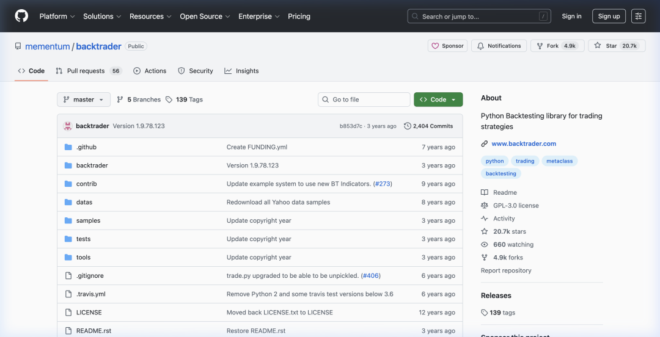Switch to the Code tab
This screenshot has width=660, height=337.
pyautogui.click(x=31, y=71)
